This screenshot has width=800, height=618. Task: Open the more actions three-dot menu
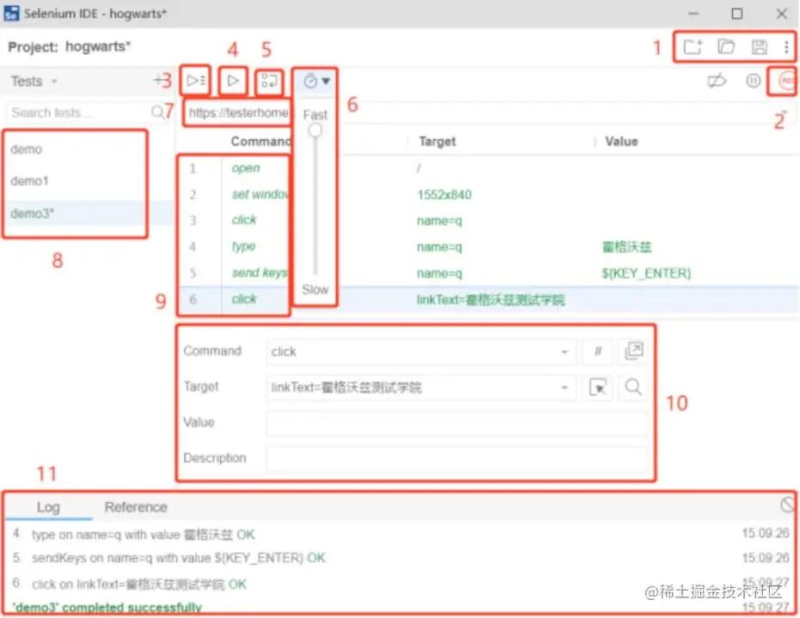pyautogui.click(x=788, y=47)
